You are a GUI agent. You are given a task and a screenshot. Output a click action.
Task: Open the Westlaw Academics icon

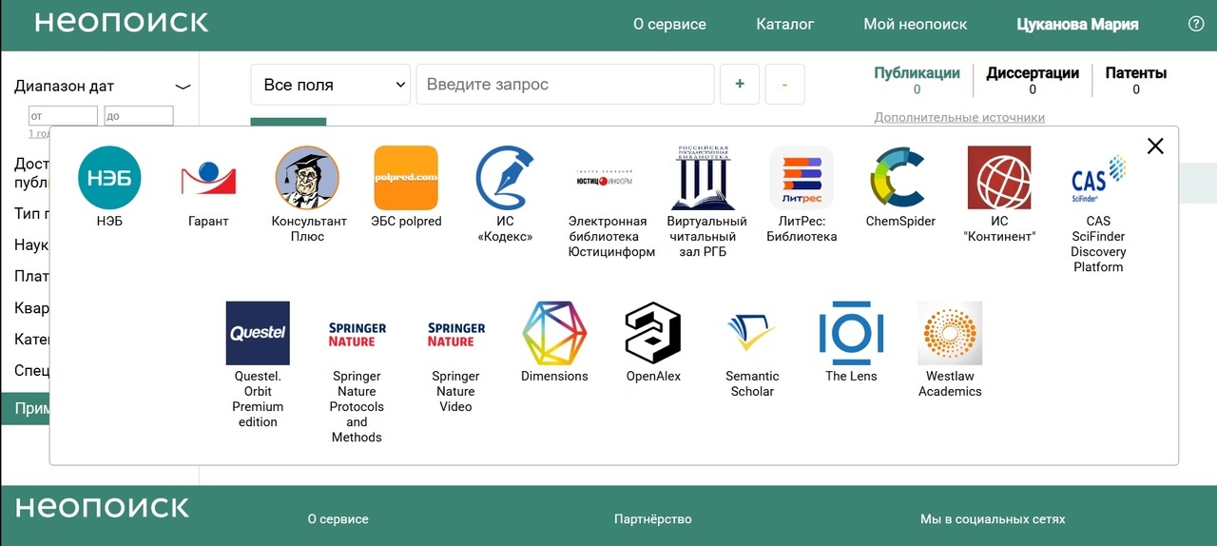point(950,333)
